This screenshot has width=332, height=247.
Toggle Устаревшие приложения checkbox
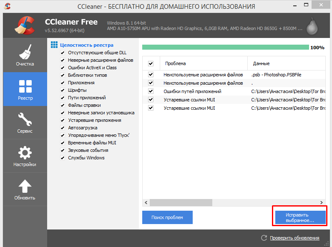click(x=63, y=120)
